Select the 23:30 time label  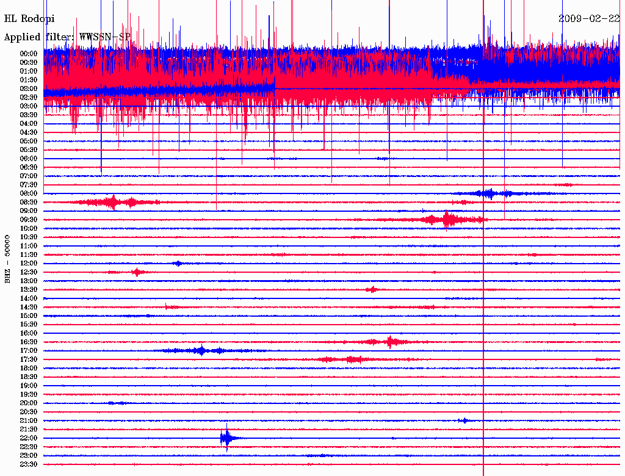click(x=29, y=464)
